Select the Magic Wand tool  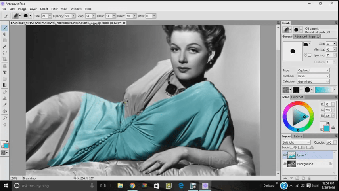point(5,47)
